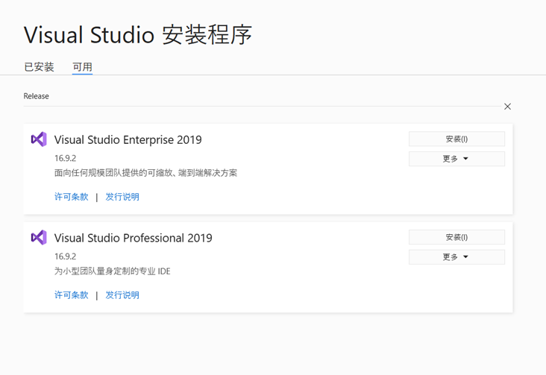View 发行说明 for Professional 2019

122,295
